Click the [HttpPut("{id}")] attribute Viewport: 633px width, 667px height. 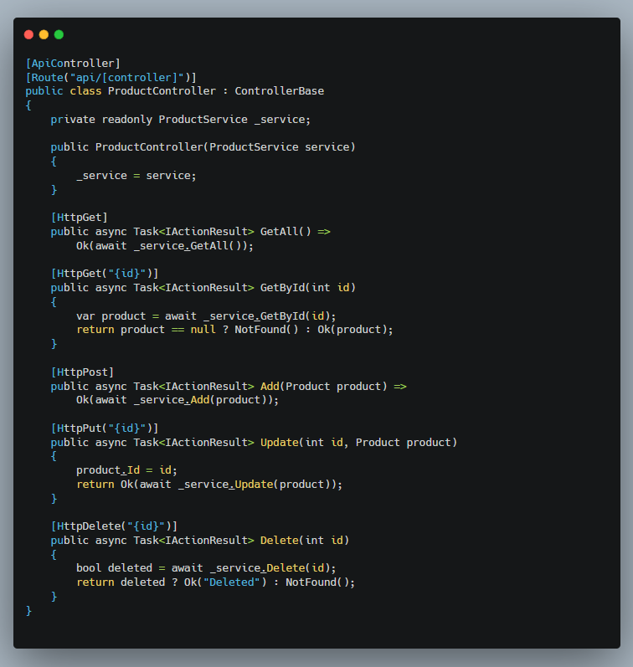pos(105,428)
